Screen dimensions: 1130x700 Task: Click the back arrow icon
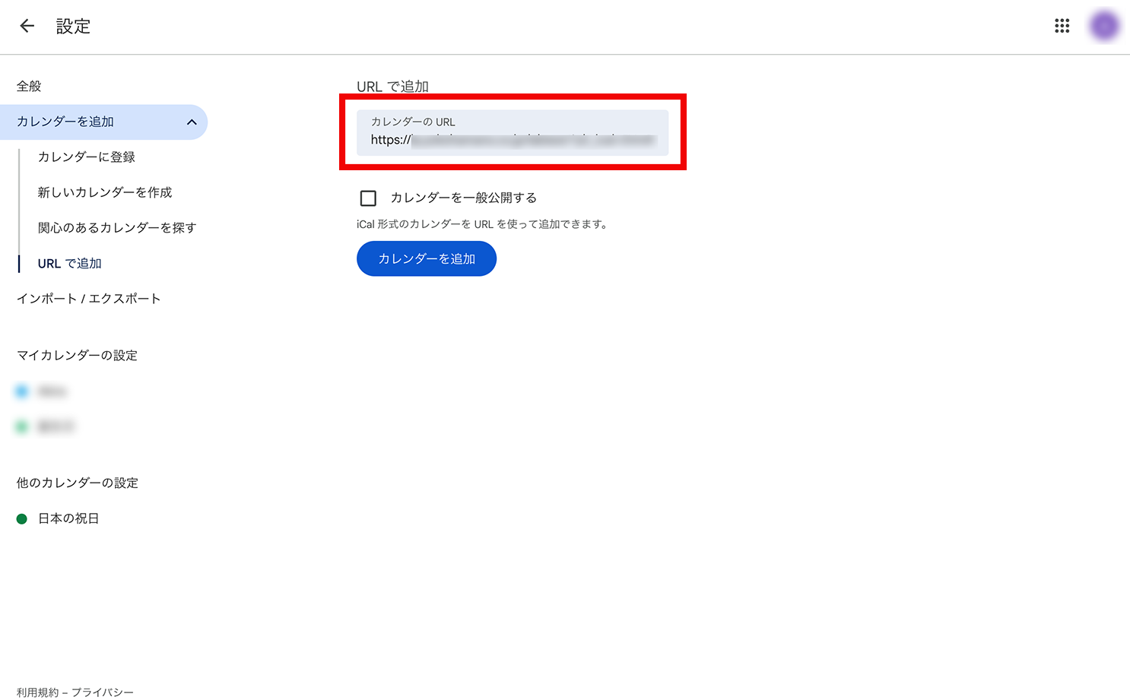tap(27, 26)
